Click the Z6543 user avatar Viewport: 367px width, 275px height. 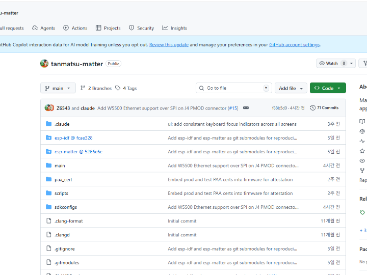pos(47,108)
